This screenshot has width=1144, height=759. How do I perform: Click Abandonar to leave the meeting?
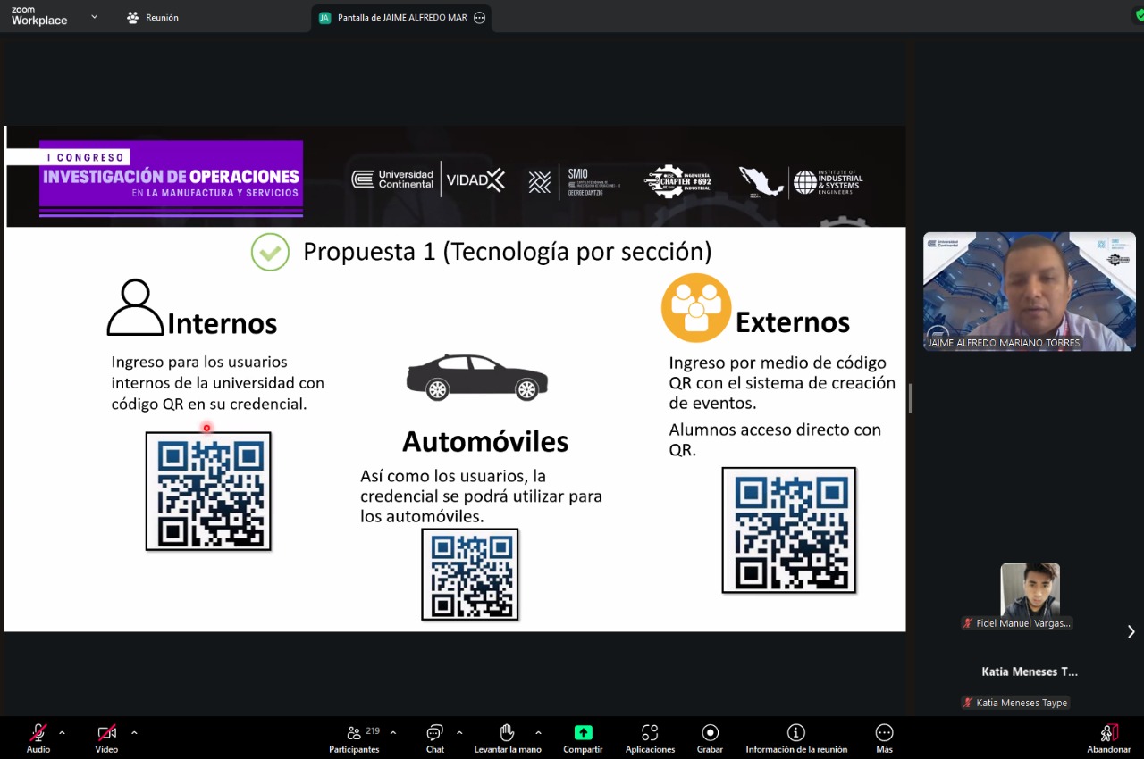(x=1108, y=738)
